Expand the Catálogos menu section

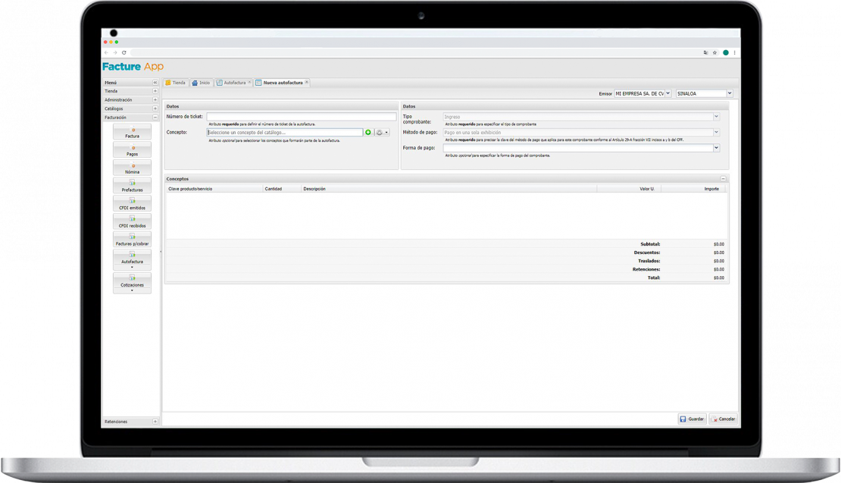point(155,108)
